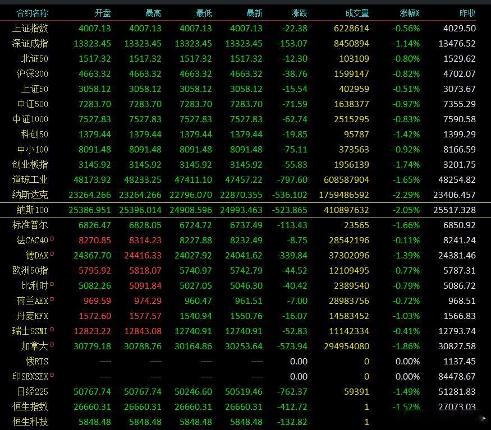Select the 印SENSEX row name
The width and height of the screenshot is (491, 430).
[30, 377]
